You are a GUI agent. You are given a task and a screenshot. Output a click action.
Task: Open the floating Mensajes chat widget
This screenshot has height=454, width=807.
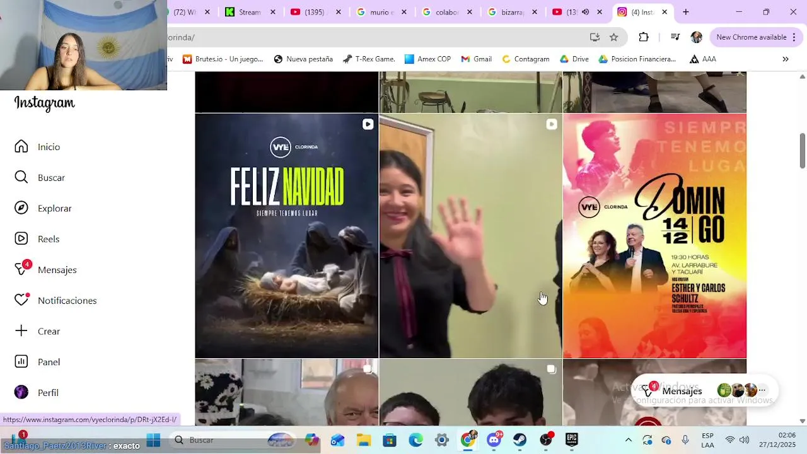click(705, 391)
